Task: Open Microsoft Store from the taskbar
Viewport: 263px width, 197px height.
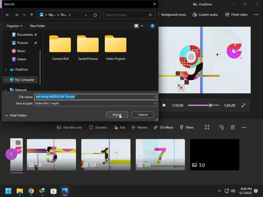Action: click(x=53, y=191)
